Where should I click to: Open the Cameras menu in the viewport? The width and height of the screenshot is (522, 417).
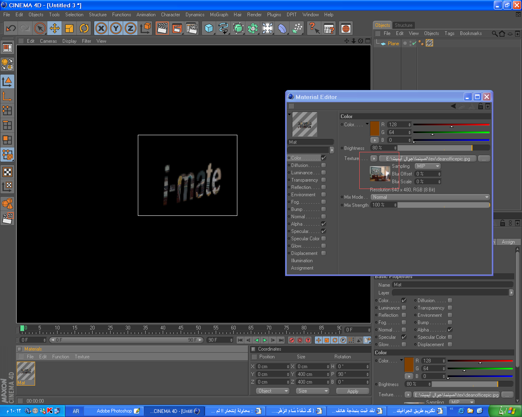pyautogui.click(x=48, y=41)
